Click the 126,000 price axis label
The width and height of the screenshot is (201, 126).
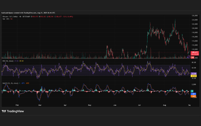pos(194,16)
